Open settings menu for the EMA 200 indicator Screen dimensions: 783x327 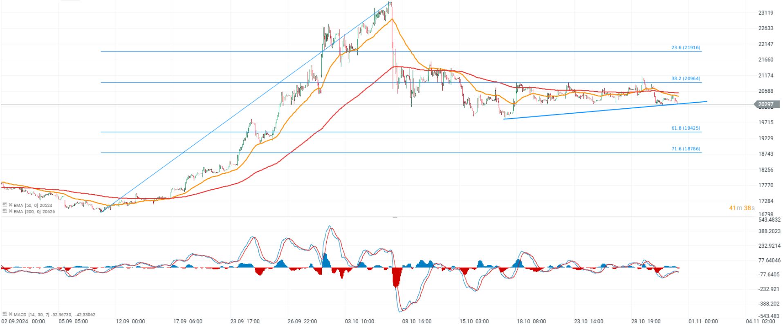click(x=5, y=211)
